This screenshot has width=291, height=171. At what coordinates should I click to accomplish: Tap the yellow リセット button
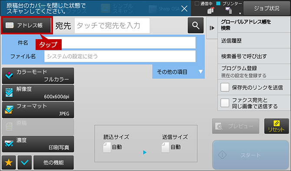coord(277,126)
